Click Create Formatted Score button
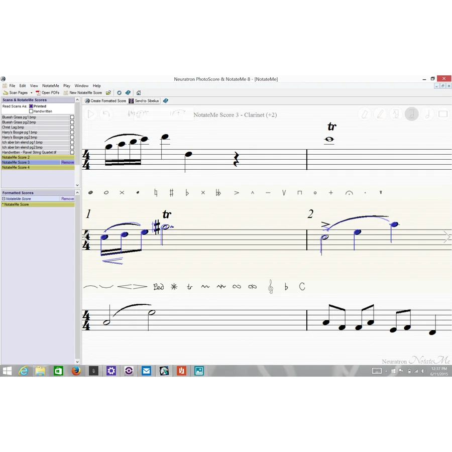 tap(105, 101)
